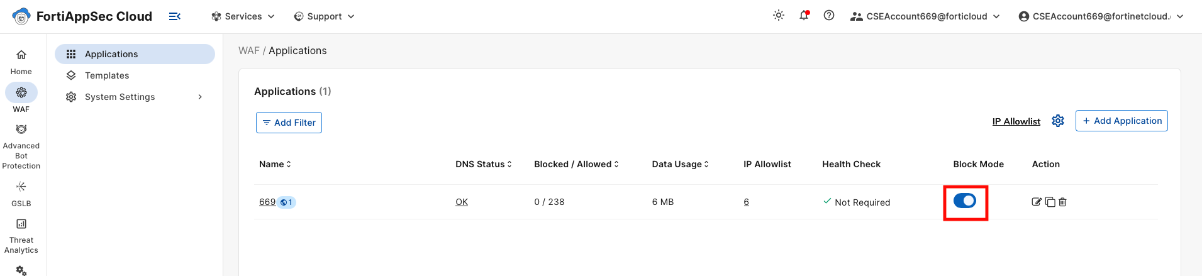Expand the Support dropdown

click(x=324, y=16)
